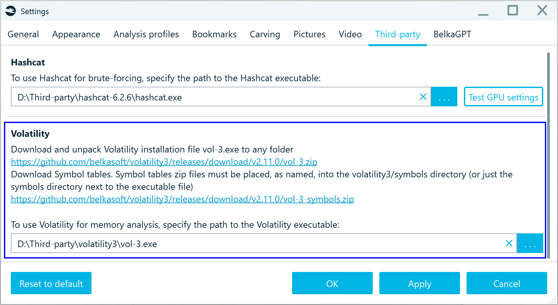Open the vol-3-symbols.zip download link
Image resolution: width=558 pixels, height=305 pixels.
[x=182, y=199]
